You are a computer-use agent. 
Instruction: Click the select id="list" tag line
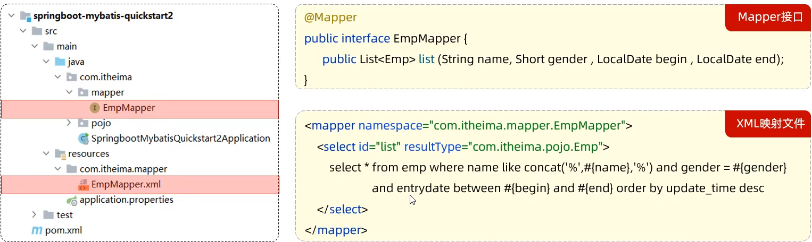pyautogui.click(x=463, y=146)
